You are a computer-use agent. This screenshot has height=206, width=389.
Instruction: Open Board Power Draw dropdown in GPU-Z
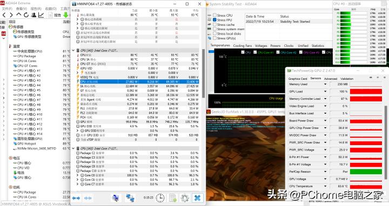[325, 121]
